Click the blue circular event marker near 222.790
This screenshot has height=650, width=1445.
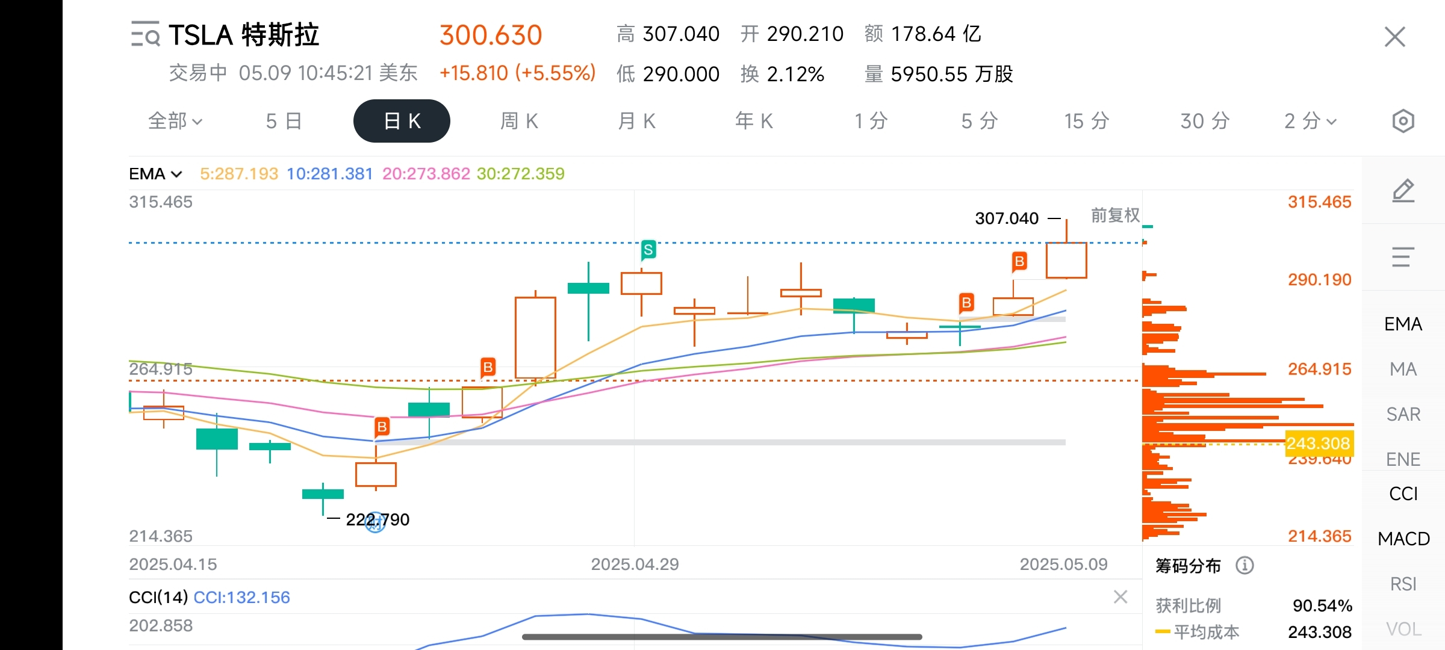pyautogui.click(x=376, y=522)
